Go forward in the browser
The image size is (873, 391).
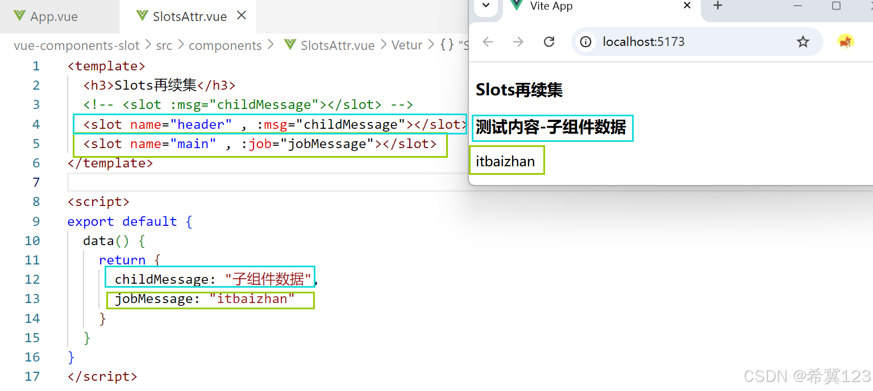(518, 41)
